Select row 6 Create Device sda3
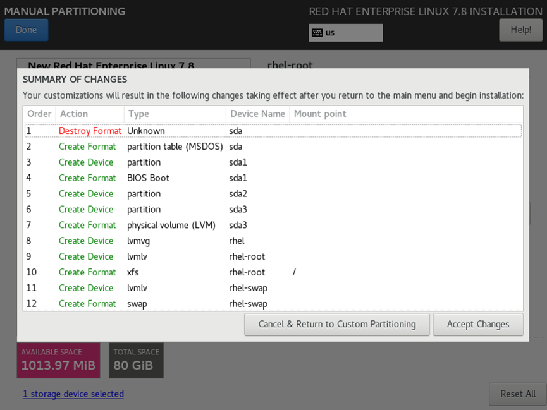Screen dimensions: 547x410 point(273,209)
